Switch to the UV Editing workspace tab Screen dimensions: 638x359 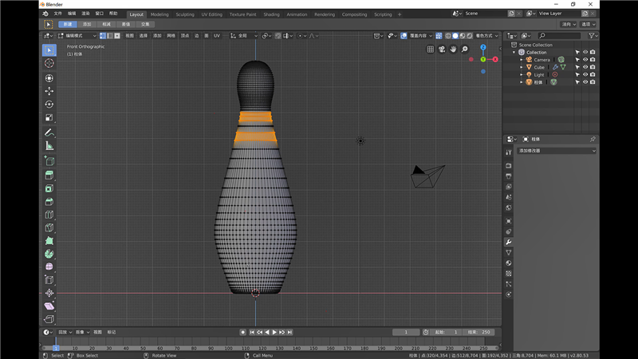tap(211, 14)
